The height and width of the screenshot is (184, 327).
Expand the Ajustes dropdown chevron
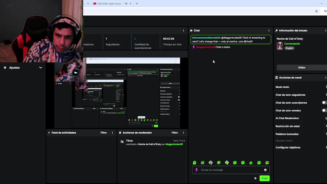tap(40, 68)
